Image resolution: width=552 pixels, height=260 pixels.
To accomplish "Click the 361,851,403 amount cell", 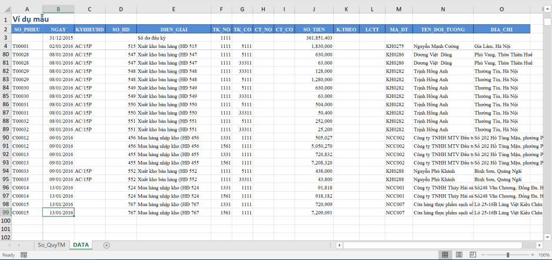I will point(314,38).
